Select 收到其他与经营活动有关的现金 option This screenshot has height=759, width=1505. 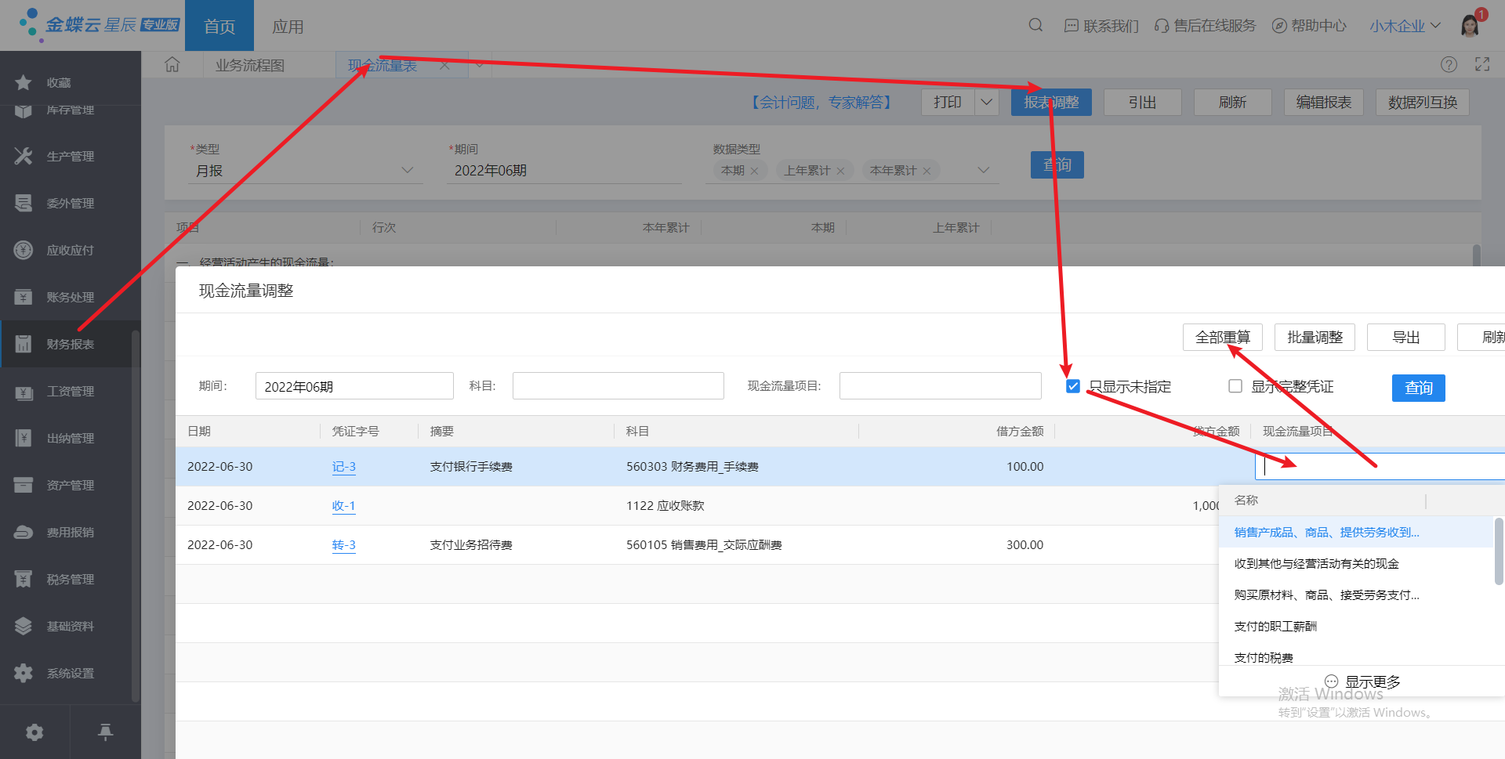click(x=1356, y=563)
